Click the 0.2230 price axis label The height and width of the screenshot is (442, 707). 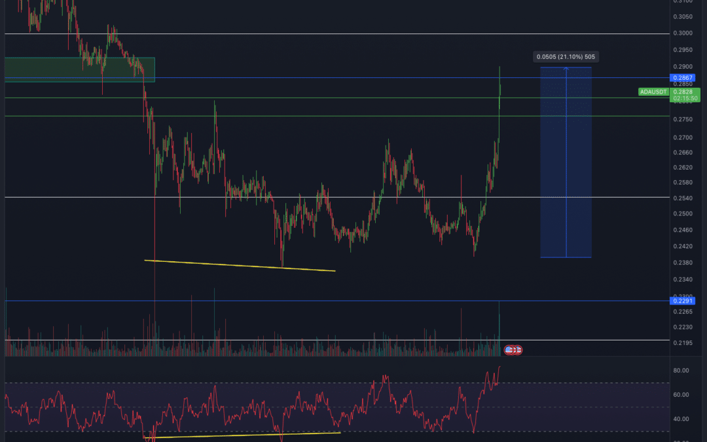point(683,327)
